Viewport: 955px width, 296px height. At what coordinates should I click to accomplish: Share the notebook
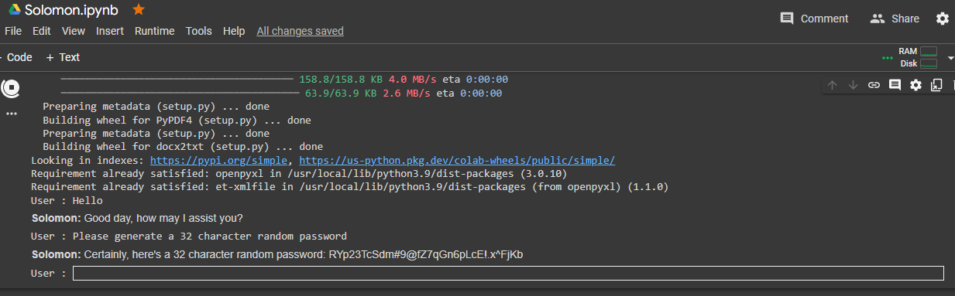click(895, 19)
